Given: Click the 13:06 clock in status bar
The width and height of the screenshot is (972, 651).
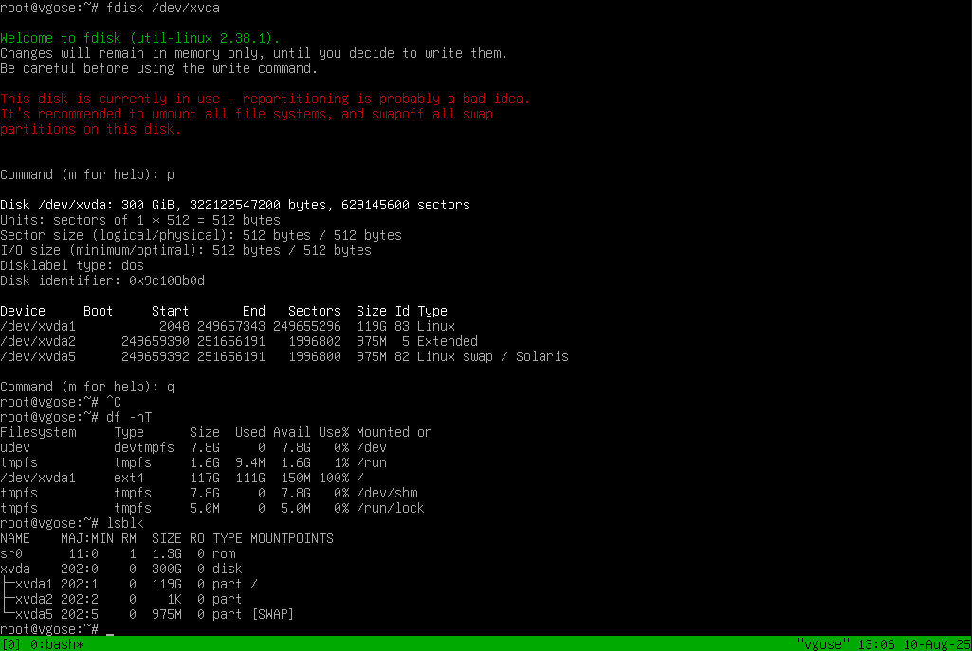Looking at the screenshot, I should [876, 644].
